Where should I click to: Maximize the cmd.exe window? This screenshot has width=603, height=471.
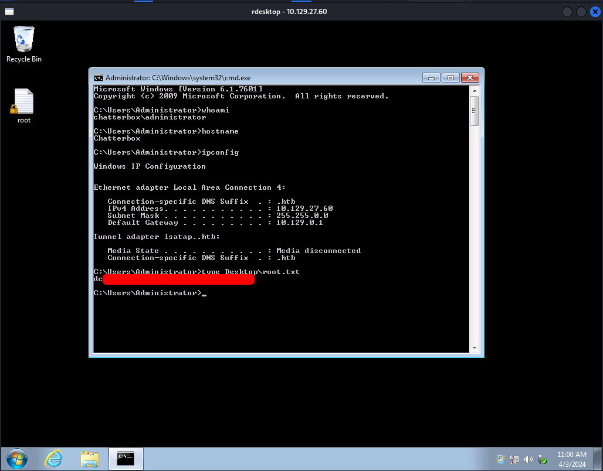(450, 77)
